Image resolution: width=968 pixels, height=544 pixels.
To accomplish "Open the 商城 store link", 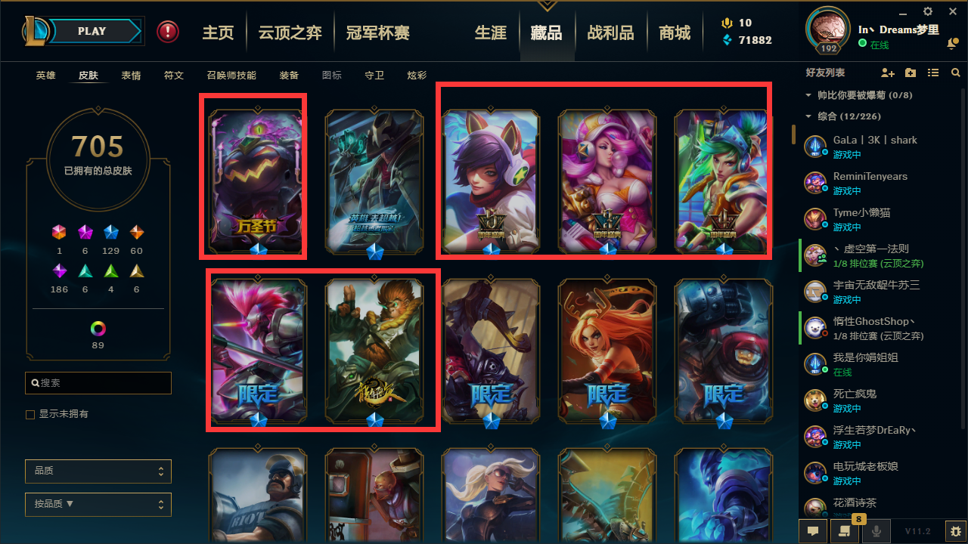I will pos(675,33).
